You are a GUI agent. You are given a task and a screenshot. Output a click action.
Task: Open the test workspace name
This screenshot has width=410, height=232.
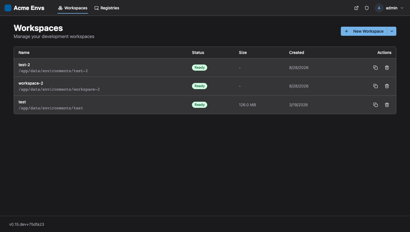22,102
